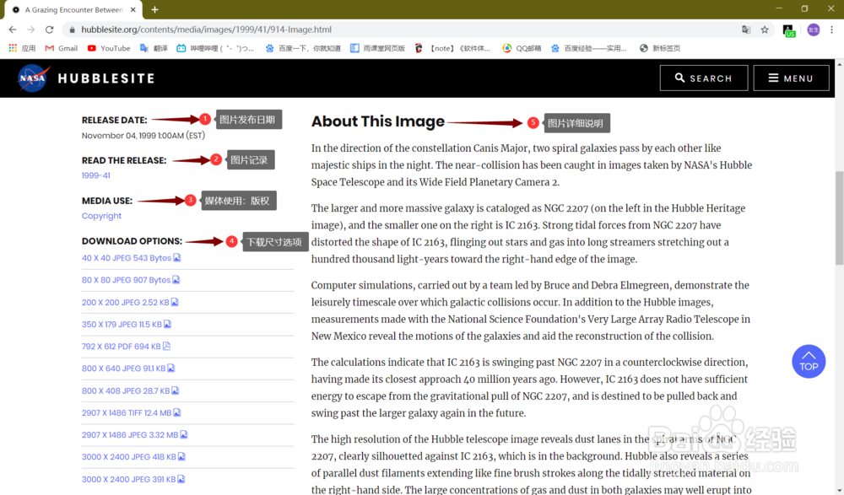844x495 pixels.
Task: Click the November 04, 1999 date text
Action: pyautogui.click(x=143, y=136)
